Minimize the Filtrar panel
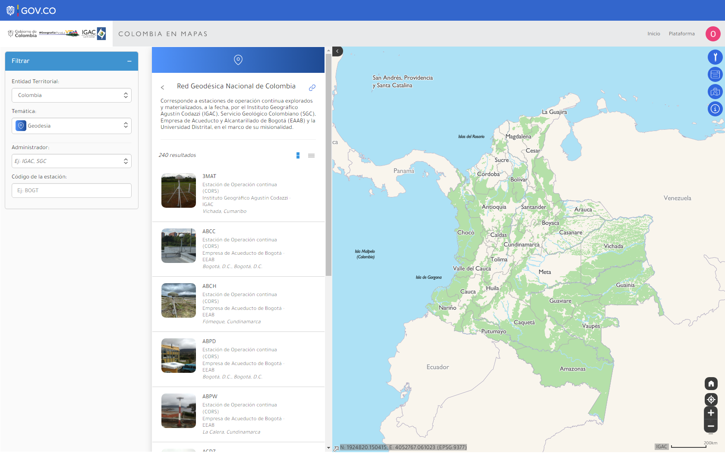Image resolution: width=725 pixels, height=453 pixels. 129,61
